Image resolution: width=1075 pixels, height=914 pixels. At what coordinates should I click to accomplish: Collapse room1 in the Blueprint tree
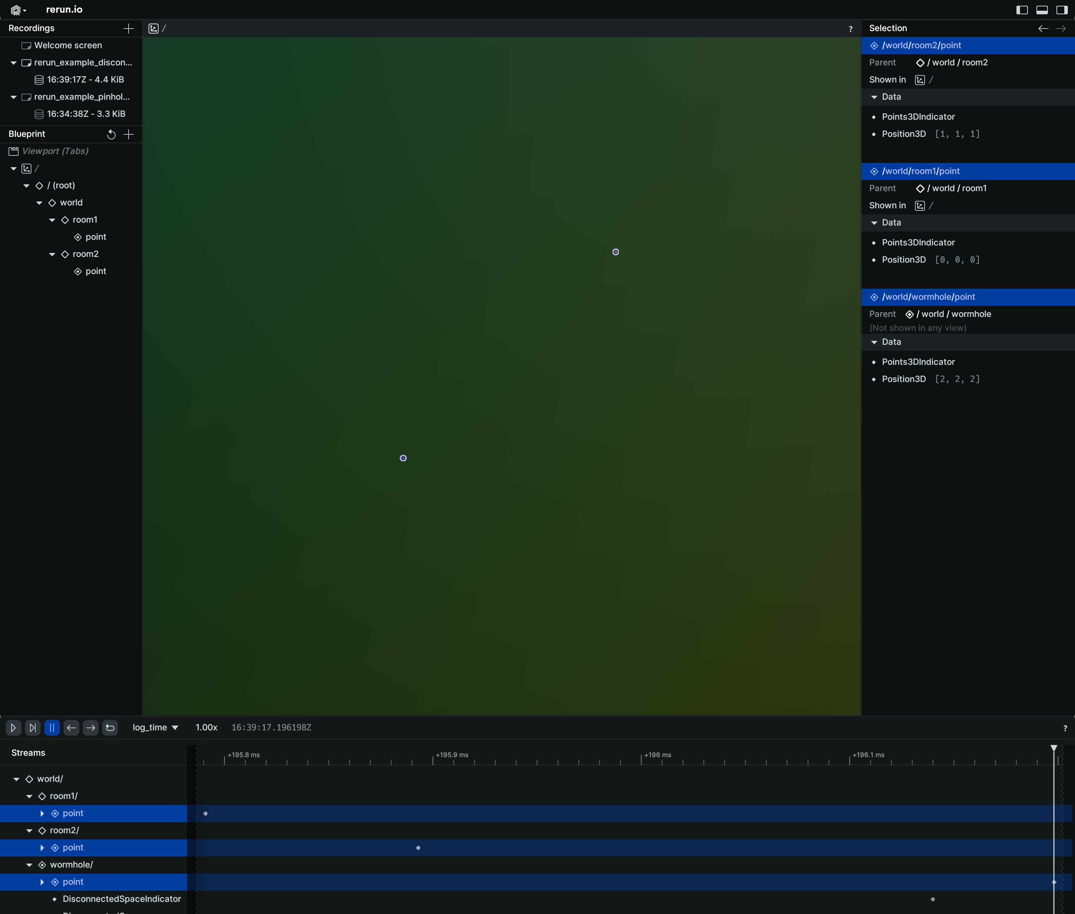[52, 220]
